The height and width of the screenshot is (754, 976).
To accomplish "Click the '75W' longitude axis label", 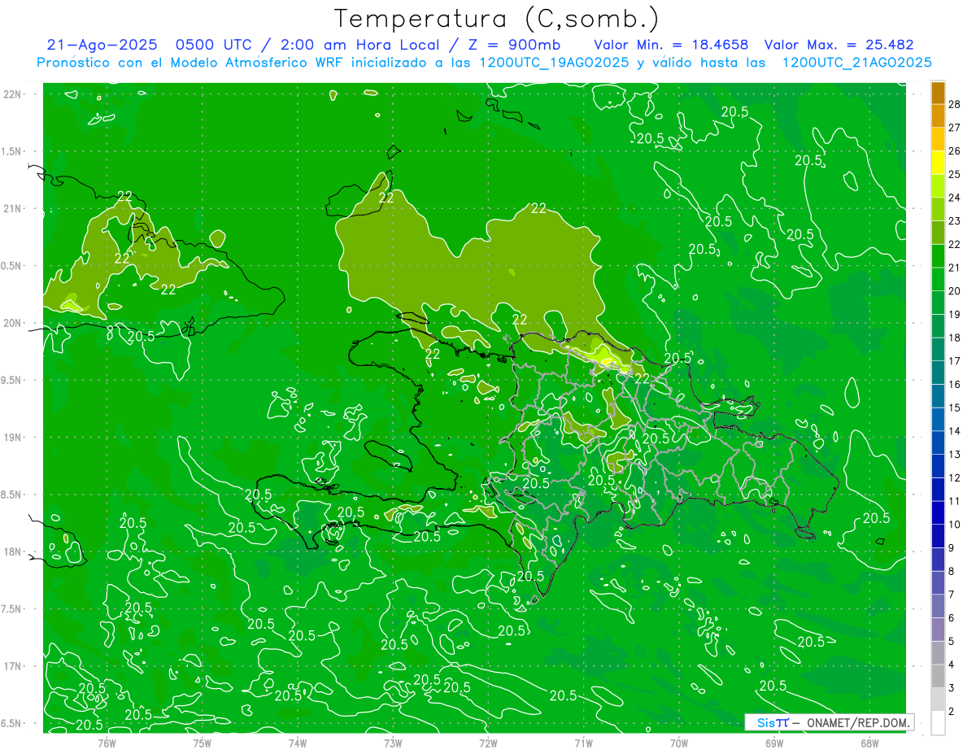I will pos(202,743).
